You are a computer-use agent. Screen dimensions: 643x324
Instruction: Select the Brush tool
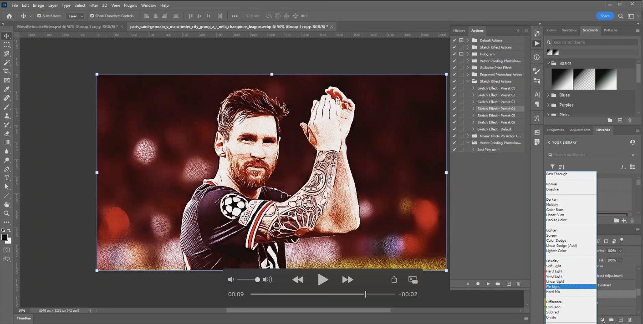point(6,107)
